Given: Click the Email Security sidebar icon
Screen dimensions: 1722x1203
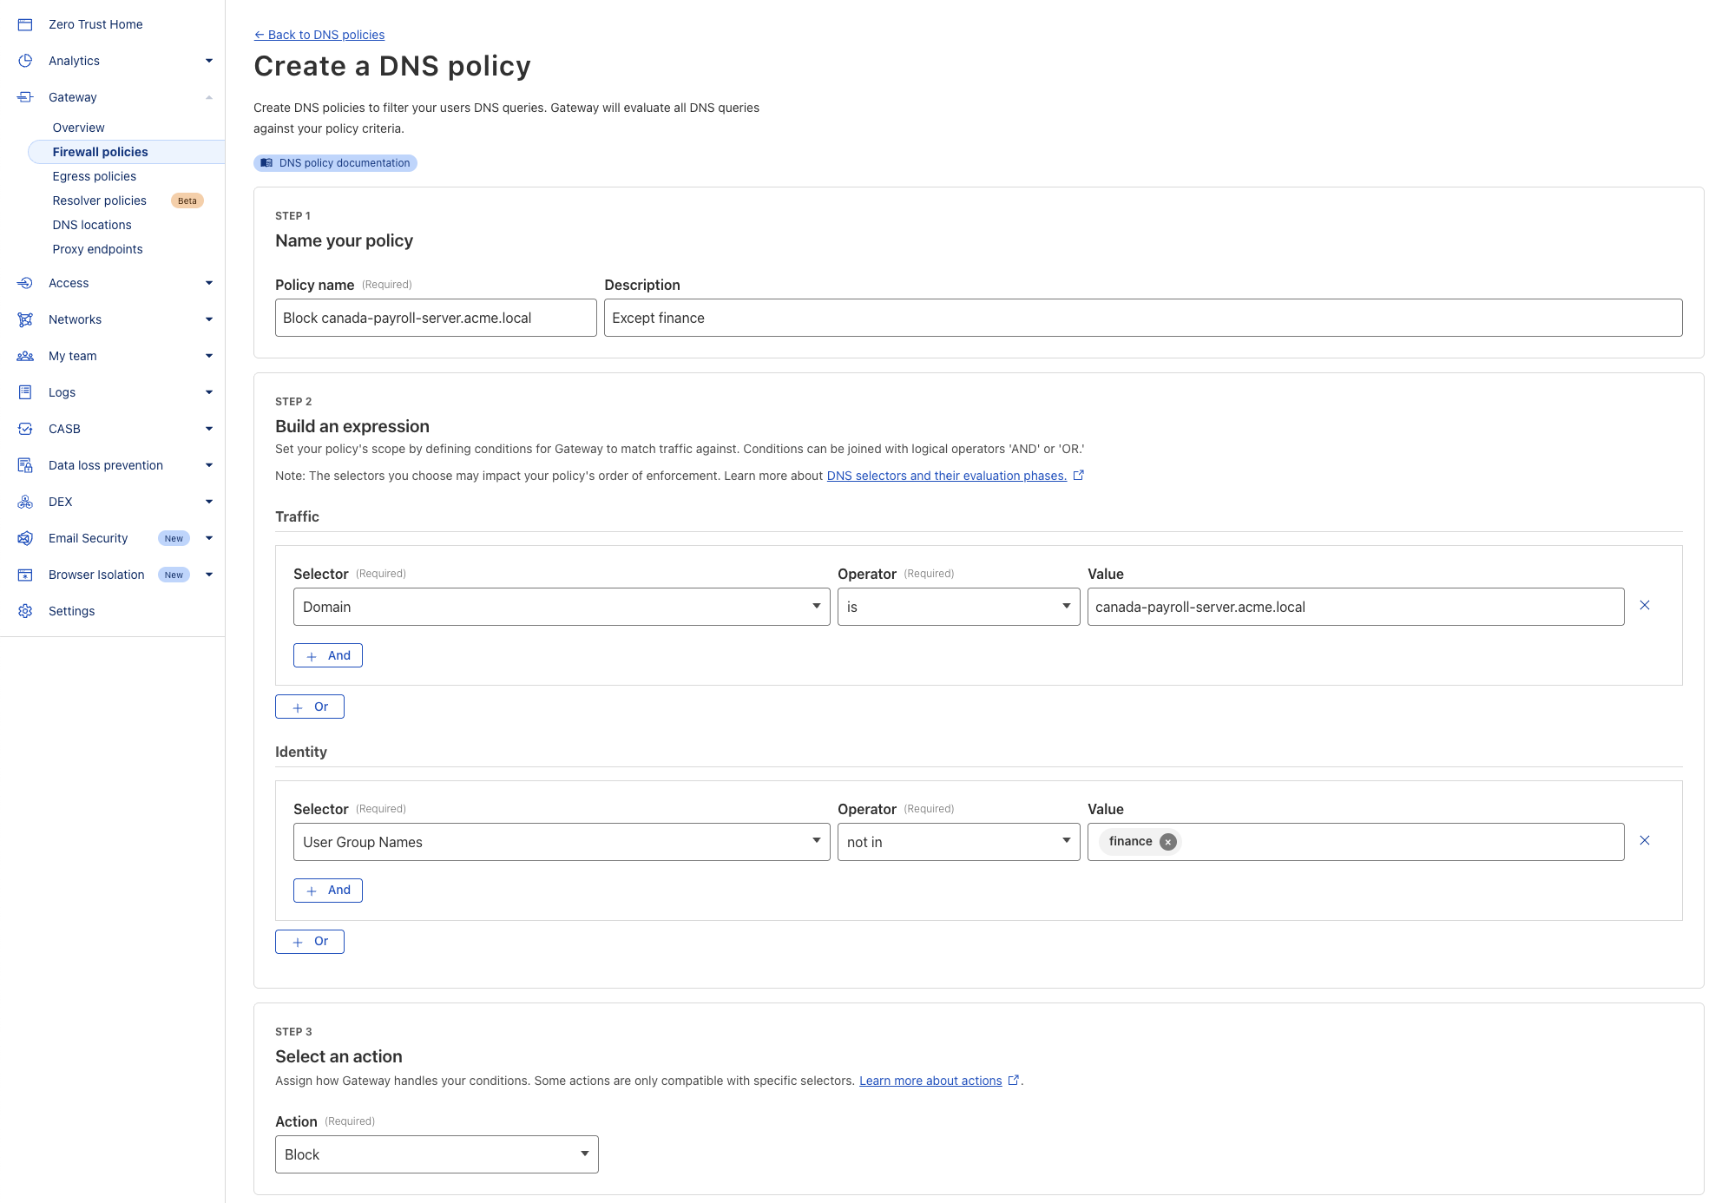Looking at the screenshot, I should (25, 538).
